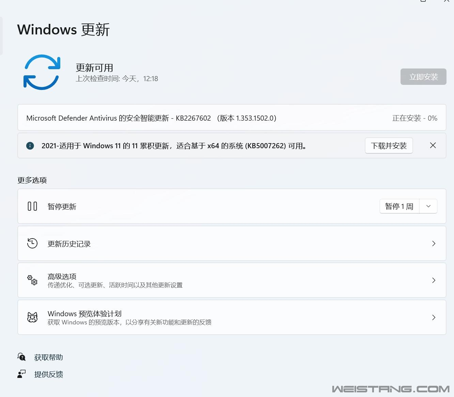Screen dimensions: 454x397
Task: Open 更新历史记录 via its chevron
Action: coord(434,243)
